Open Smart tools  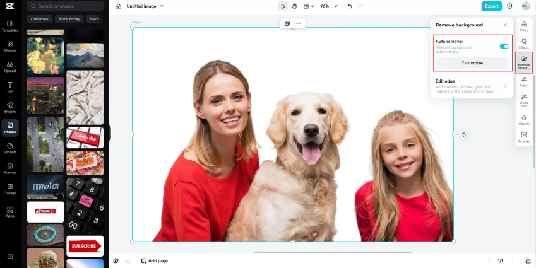(x=524, y=101)
